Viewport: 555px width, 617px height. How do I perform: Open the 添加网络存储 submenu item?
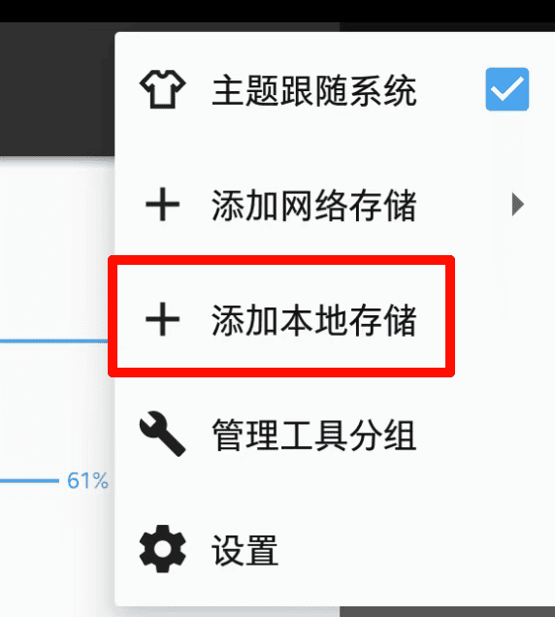[x=335, y=205]
